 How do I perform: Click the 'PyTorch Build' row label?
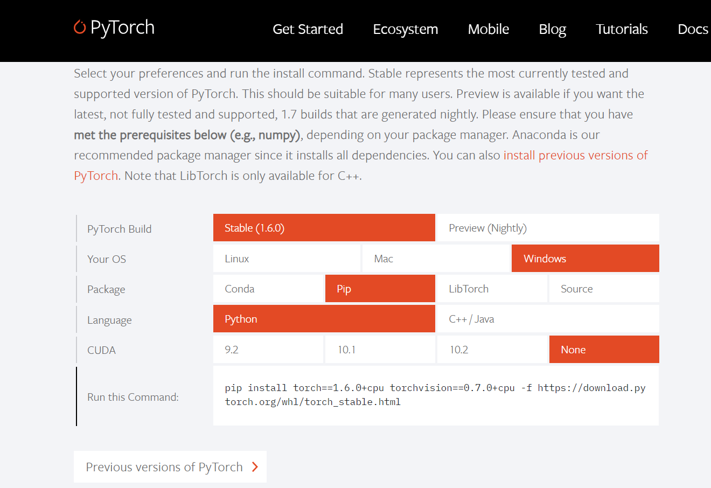pyautogui.click(x=120, y=229)
